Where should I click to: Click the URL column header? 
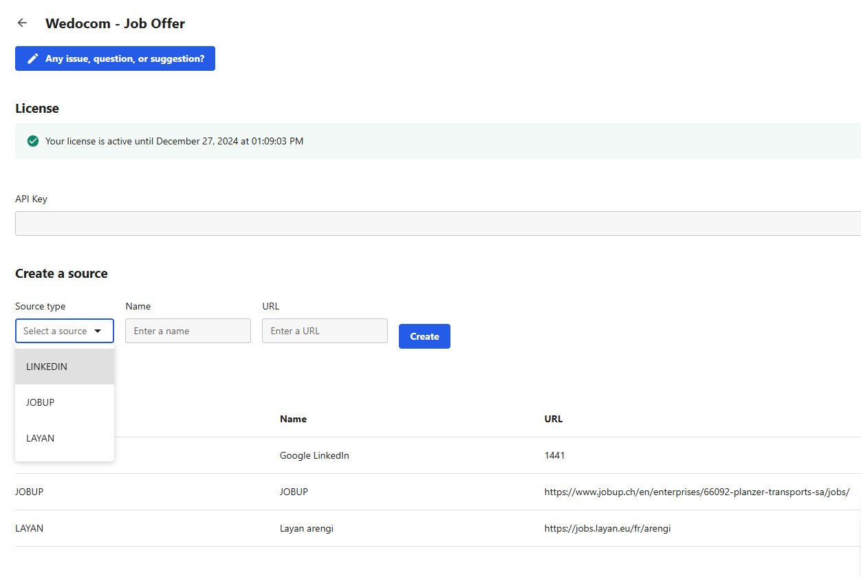(553, 419)
